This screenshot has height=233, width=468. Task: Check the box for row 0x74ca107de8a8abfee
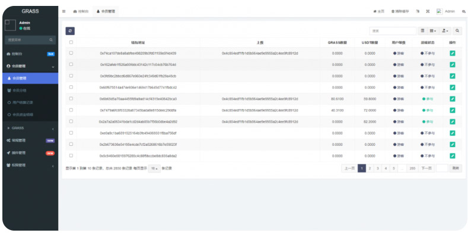click(x=71, y=53)
